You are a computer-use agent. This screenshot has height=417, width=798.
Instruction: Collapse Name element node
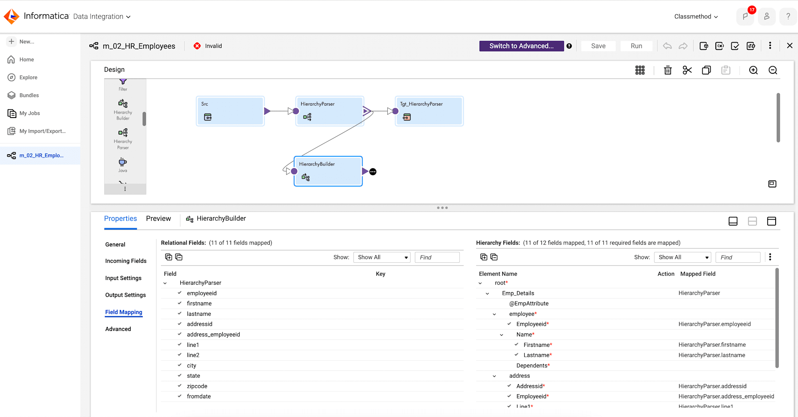(502, 335)
